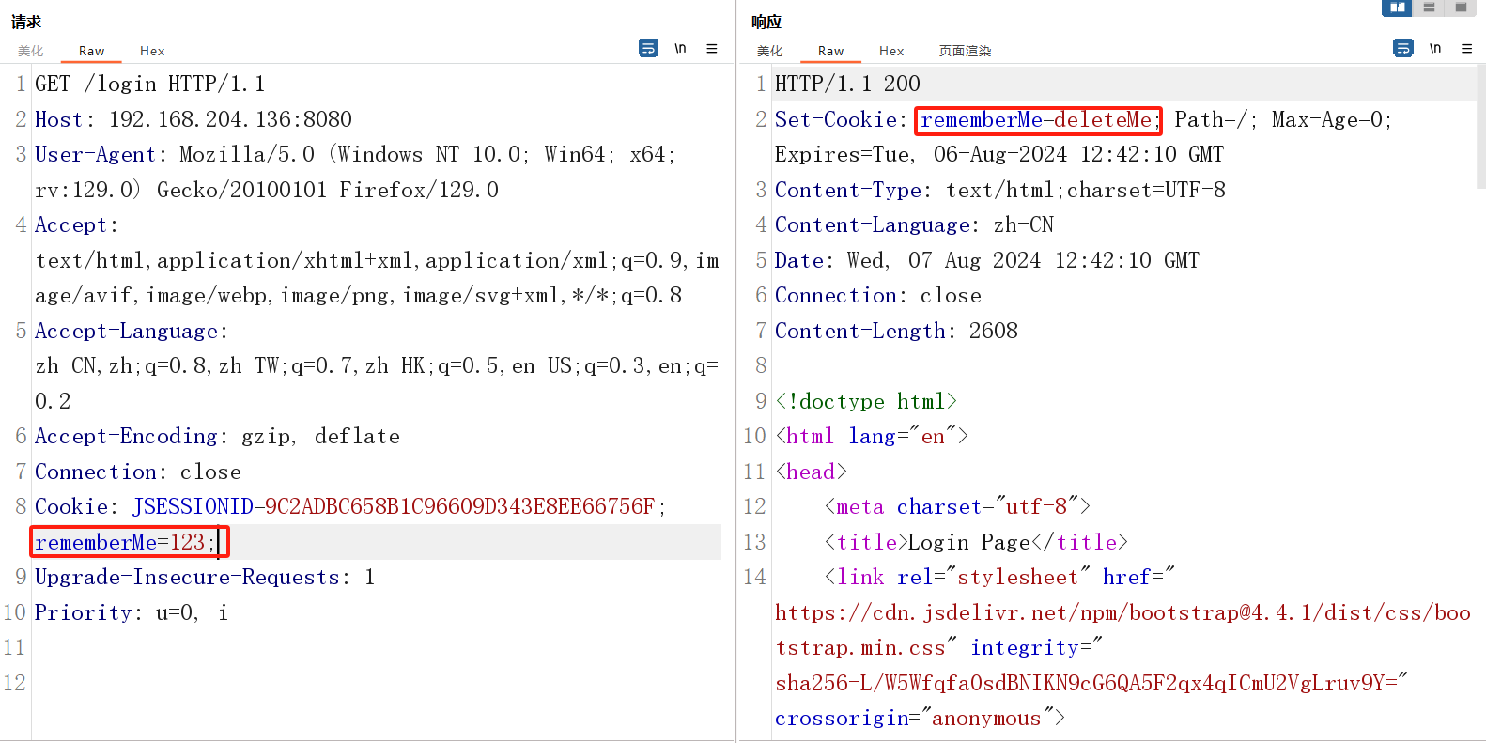Viewport: 1486px width, 743px height.
Task: Switch to side-by-side layout view
Action: tap(1397, 8)
